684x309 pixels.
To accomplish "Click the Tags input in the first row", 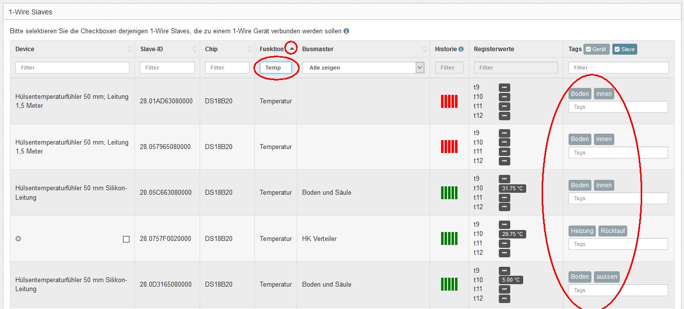I will (x=618, y=107).
